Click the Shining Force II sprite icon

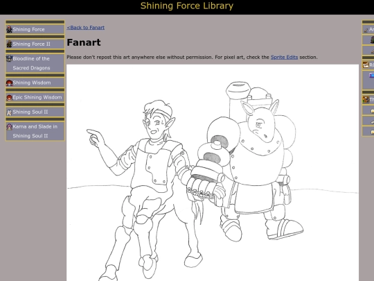(9, 44)
